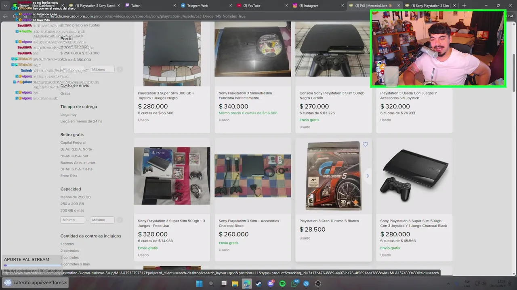Click Gran Turismo 5 game cover thumbnail
Image resolution: width=517 pixels, height=290 pixels.
(x=333, y=176)
